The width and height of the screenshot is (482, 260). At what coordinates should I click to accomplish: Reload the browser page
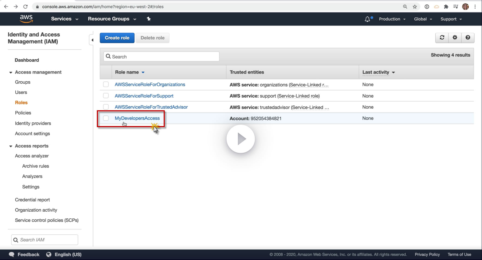coord(25,7)
